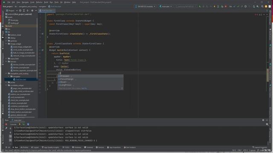Click the red Stop icon in Run panel
Screen dimensions: 273x153
[x=6, y=124]
